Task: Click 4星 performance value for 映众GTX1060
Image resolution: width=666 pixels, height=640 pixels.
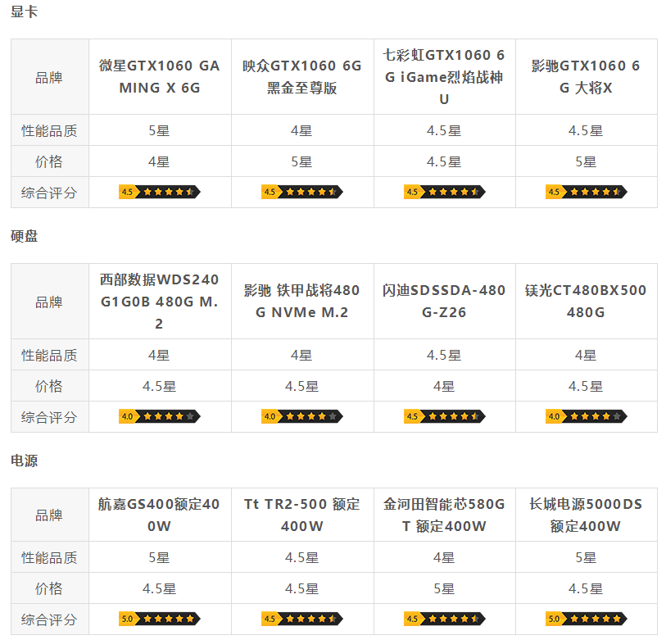Action: tap(301, 130)
